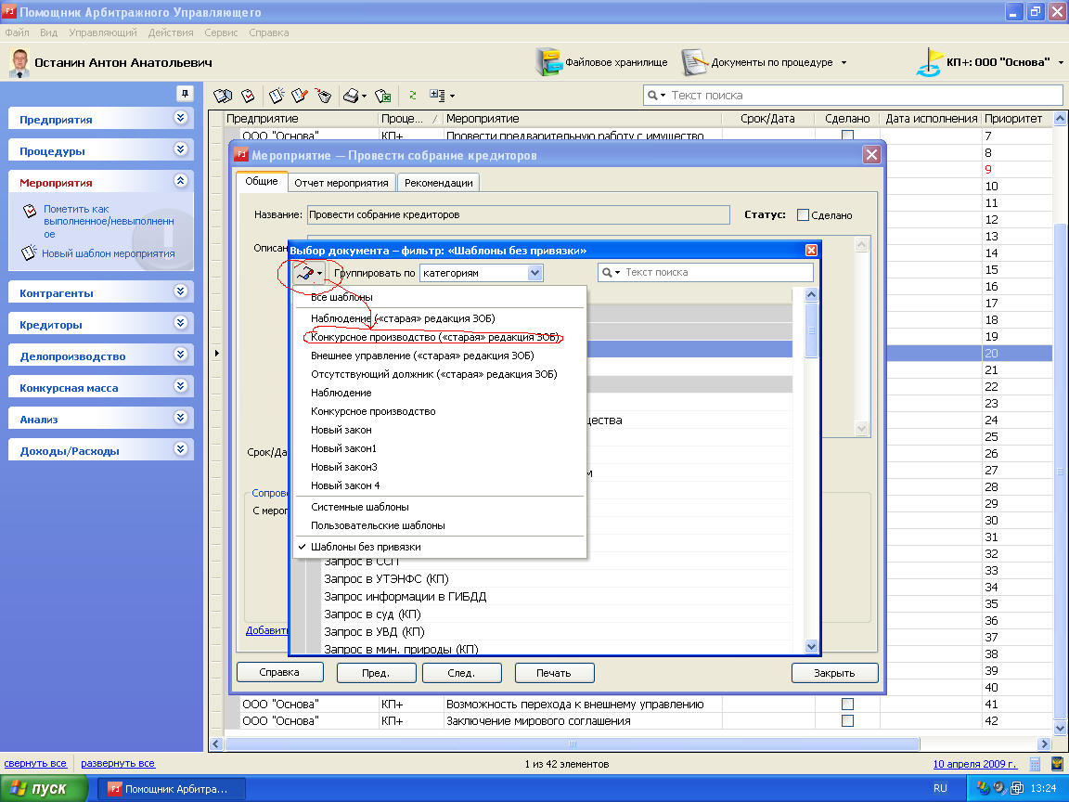Click the RU language indicator in taskbar
The width and height of the screenshot is (1069, 802).
tap(940, 788)
